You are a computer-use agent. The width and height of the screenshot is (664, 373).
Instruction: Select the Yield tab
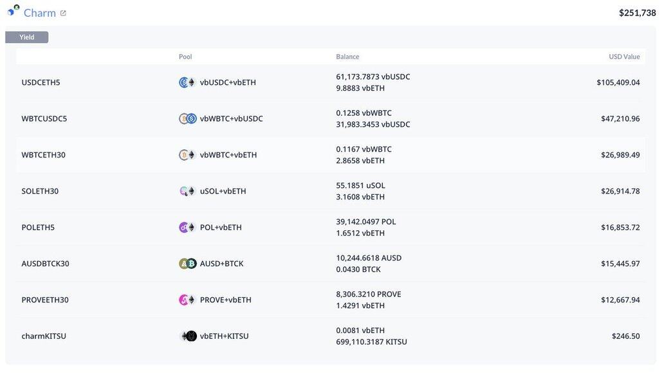pos(27,37)
